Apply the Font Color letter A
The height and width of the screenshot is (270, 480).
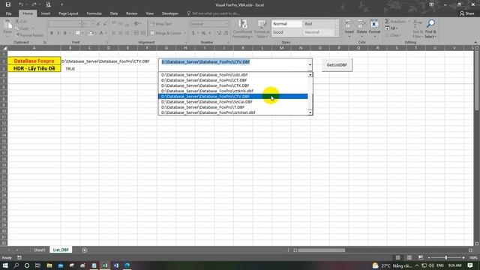tap(101, 33)
